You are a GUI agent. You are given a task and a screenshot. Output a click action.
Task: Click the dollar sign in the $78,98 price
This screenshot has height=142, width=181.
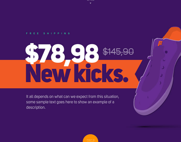coord(32,54)
